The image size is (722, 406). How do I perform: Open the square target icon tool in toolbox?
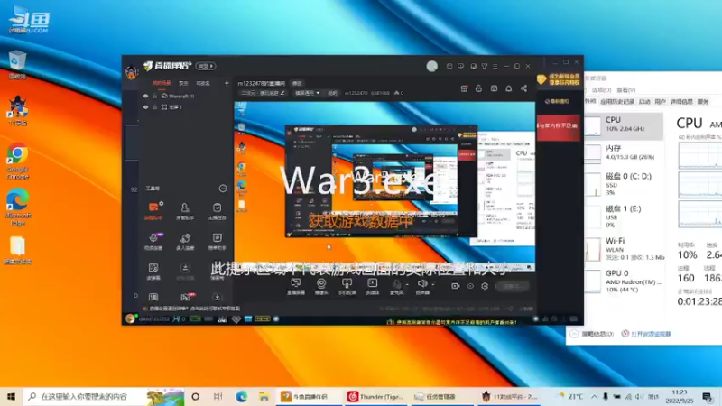[217, 241]
